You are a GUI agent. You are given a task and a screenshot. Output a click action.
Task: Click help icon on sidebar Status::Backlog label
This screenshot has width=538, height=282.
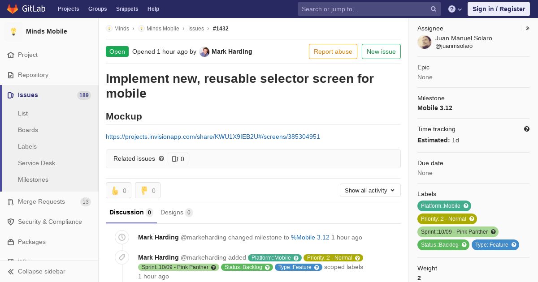(x=464, y=245)
